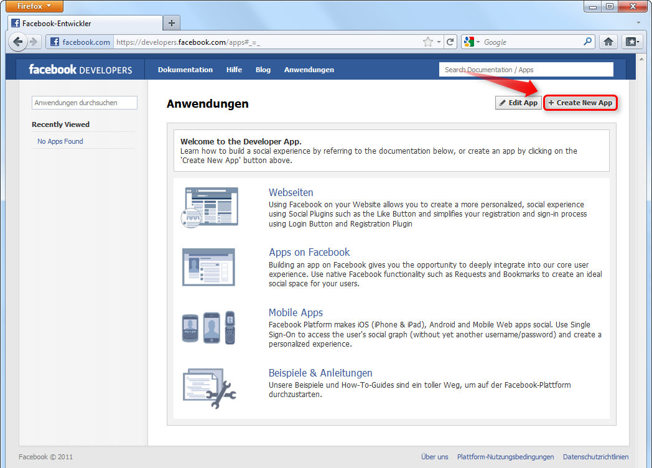Click the facebook DEVELOPERS logo
Viewport: 652px width, 468px height.
coord(80,70)
